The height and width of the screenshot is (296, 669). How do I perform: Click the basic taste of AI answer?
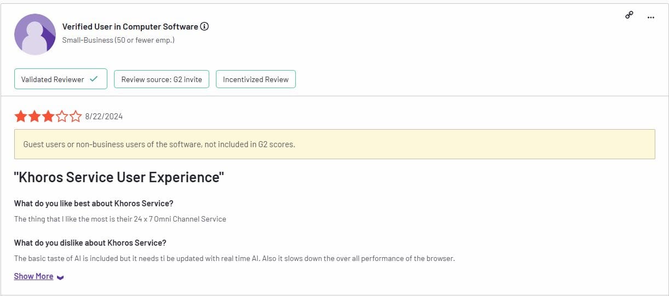(235, 258)
